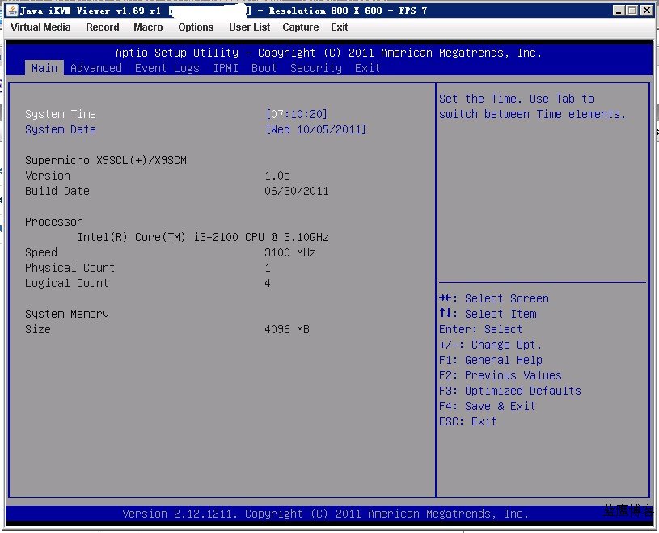Click the Supermicro X9SCL(+)/X9SCM text
Screen dimensions: 659x533
[106, 160]
